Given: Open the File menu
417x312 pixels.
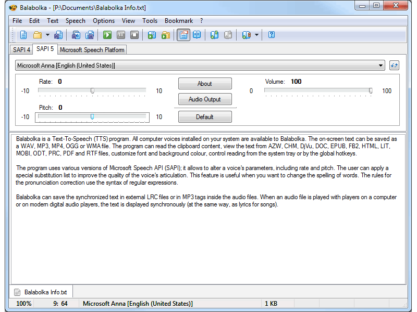Looking at the screenshot, I should click(x=17, y=21).
